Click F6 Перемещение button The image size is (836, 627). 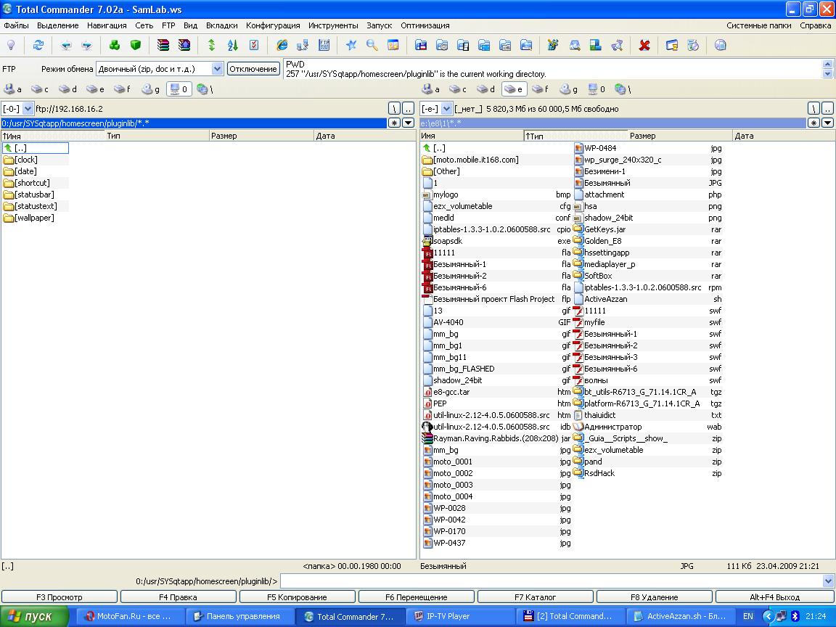click(417, 597)
